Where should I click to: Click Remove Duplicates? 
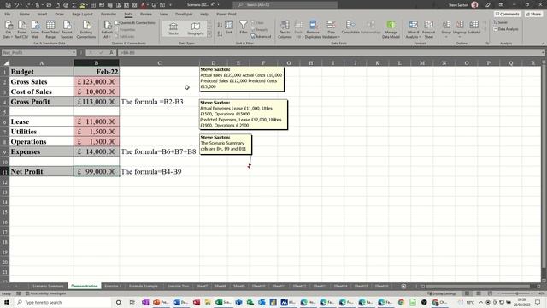pyautogui.click(x=313, y=29)
